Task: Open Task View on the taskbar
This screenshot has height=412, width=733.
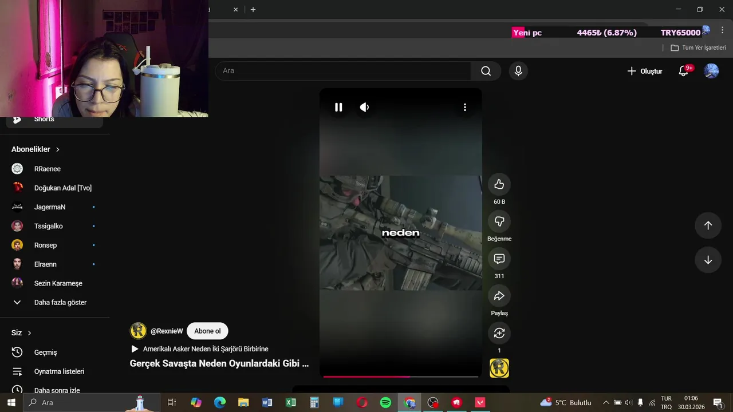Action: coord(171,402)
